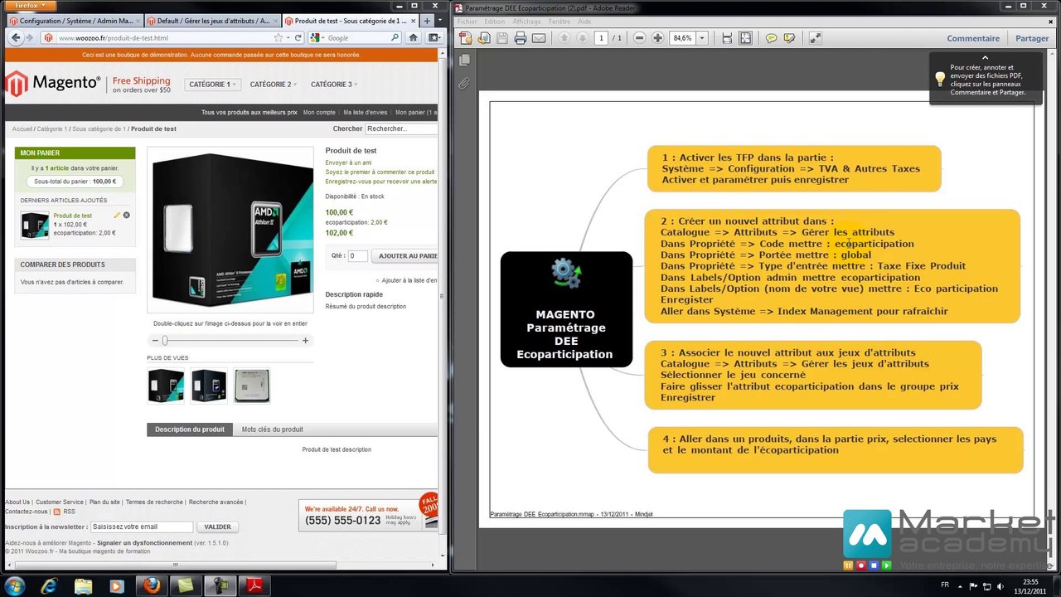Click Envoyer à un ami link

click(x=348, y=163)
